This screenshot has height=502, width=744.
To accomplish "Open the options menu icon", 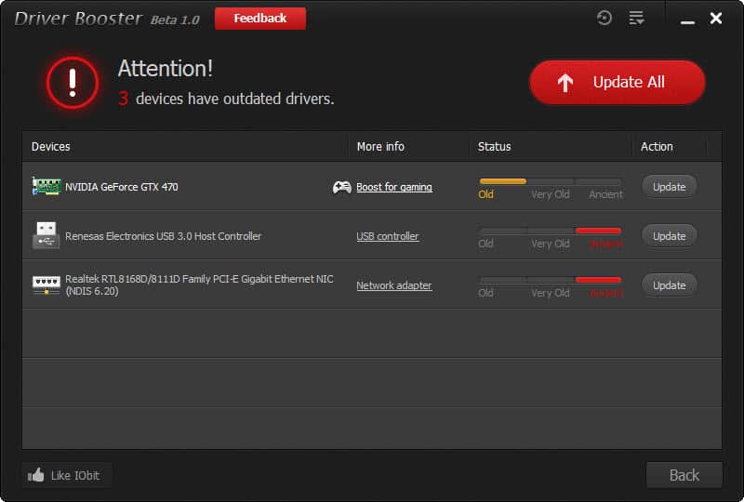I will click(x=636, y=18).
